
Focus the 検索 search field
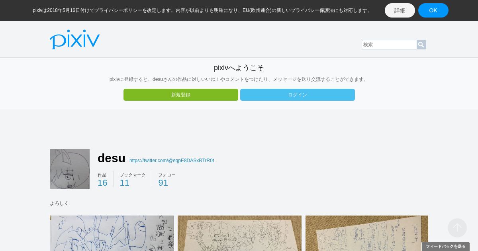click(389, 45)
